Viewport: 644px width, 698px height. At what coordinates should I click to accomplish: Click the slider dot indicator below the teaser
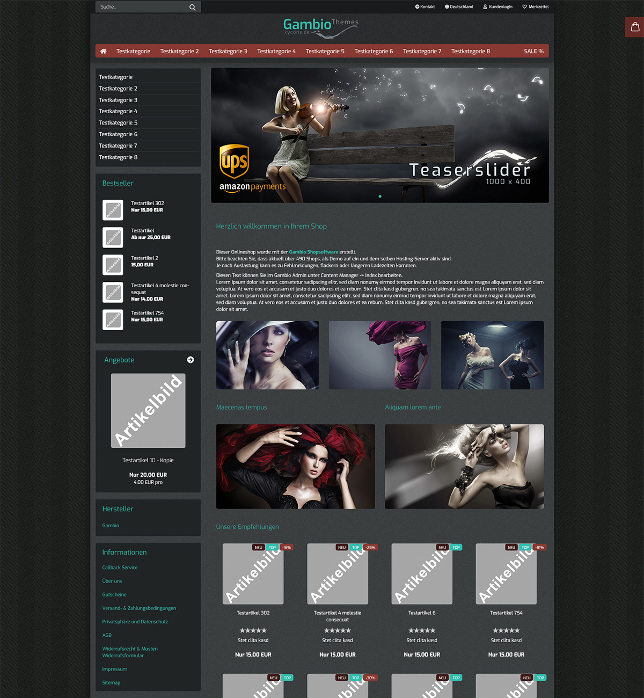380,197
